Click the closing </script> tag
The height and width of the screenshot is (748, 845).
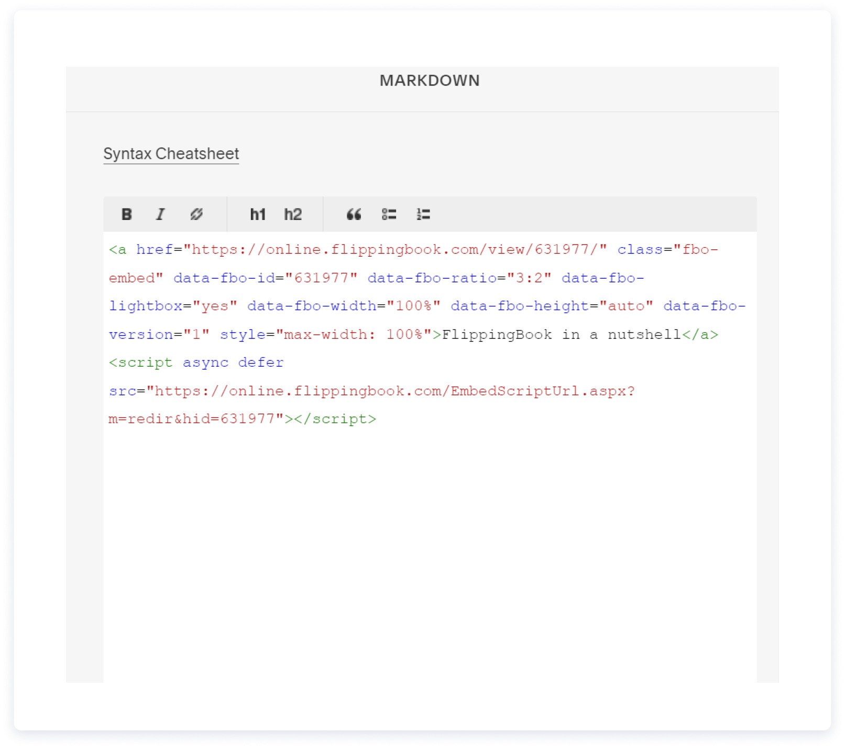click(335, 419)
